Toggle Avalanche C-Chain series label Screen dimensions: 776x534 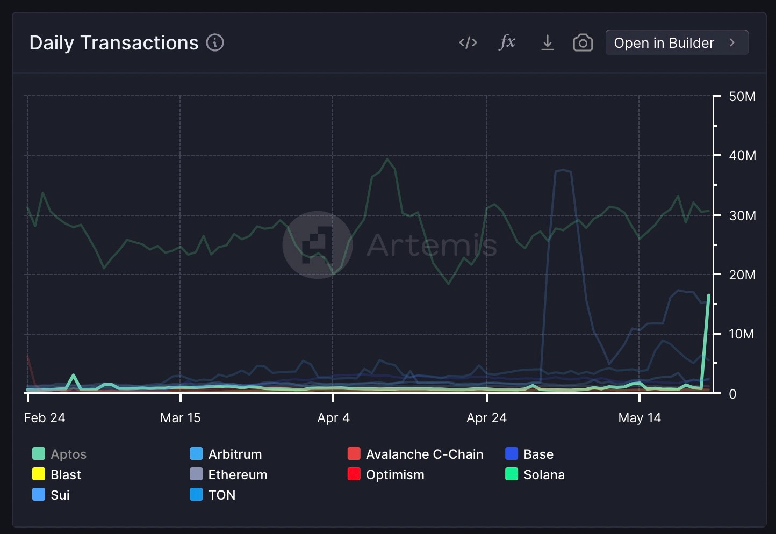click(x=425, y=454)
